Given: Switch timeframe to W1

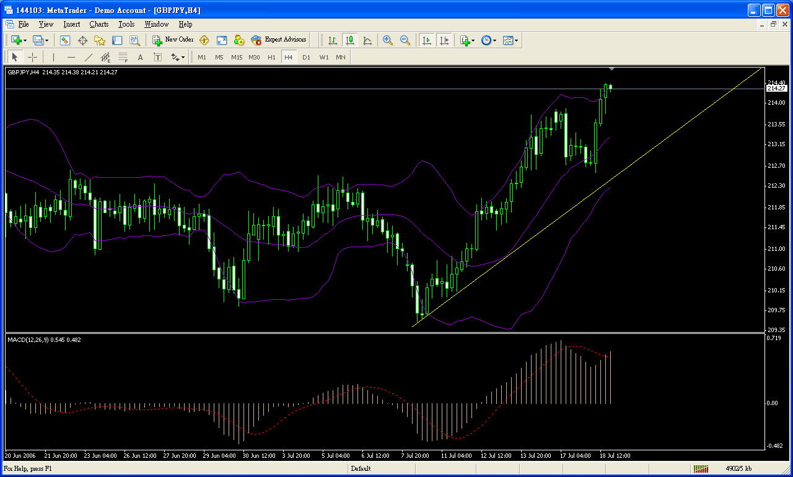Looking at the screenshot, I should (x=323, y=57).
